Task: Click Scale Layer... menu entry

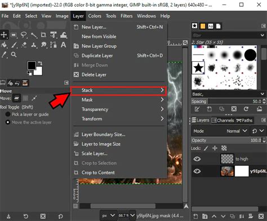Action: 119,154
